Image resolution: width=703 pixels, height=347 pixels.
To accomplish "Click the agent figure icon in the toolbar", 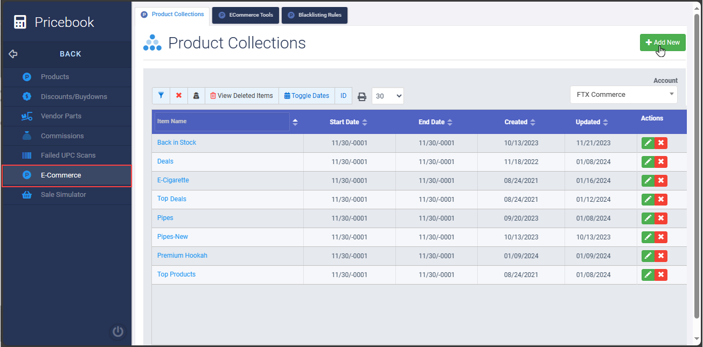I will pos(196,96).
